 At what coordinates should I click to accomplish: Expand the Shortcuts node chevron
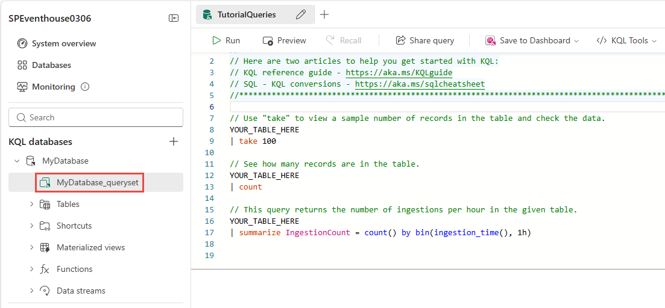tap(31, 226)
